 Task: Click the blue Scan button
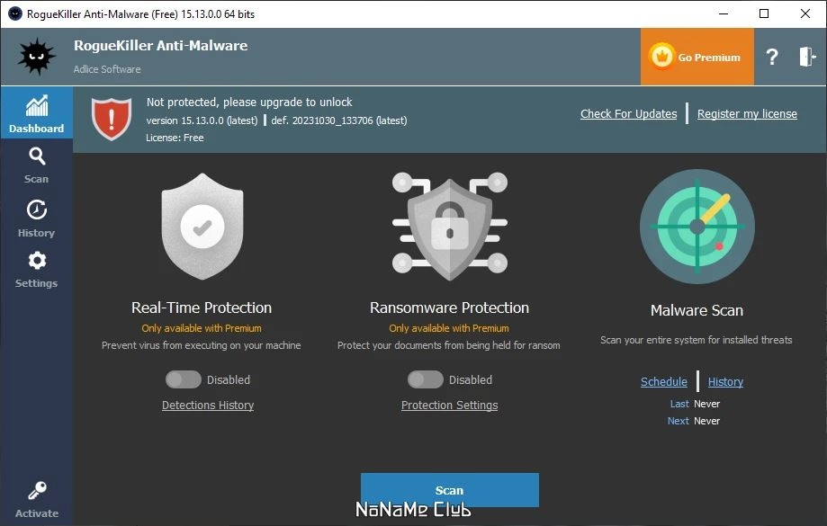(x=449, y=490)
